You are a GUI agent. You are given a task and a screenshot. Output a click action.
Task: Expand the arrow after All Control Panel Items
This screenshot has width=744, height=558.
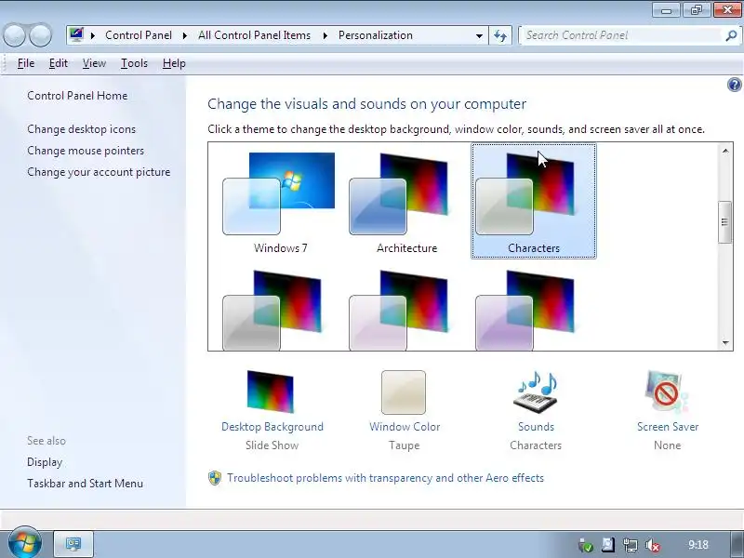click(x=325, y=35)
